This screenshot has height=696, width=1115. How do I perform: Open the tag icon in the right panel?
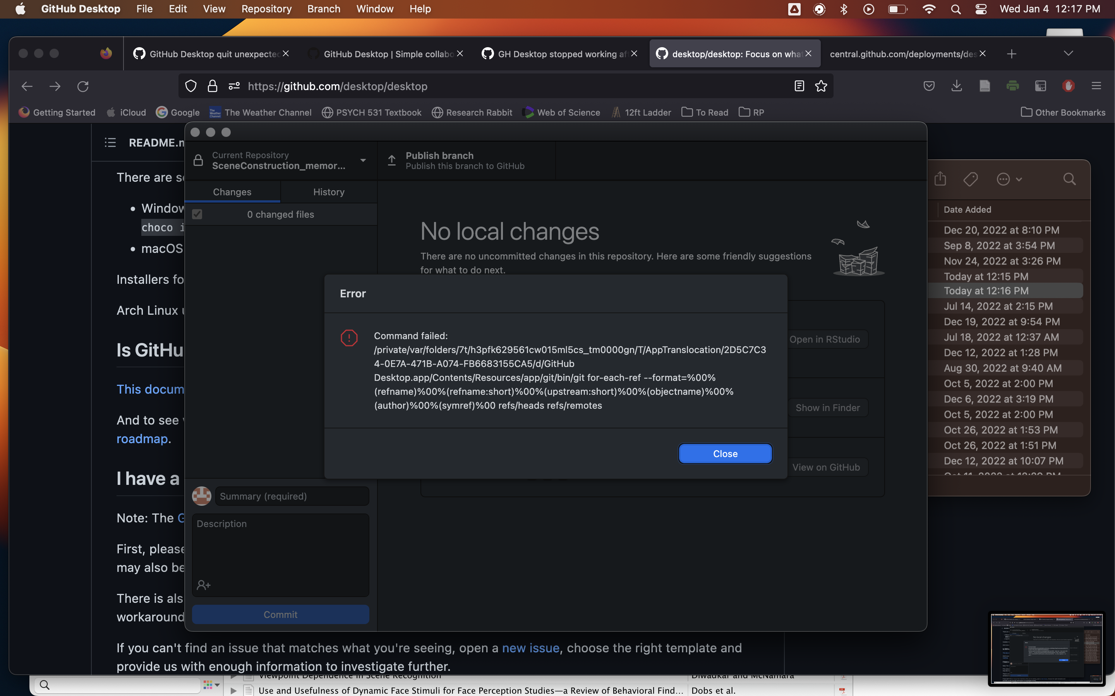tap(970, 179)
